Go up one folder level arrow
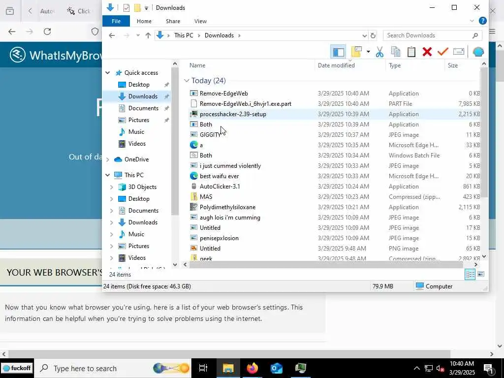Image resolution: width=504 pixels, height=378 pixels. [148, 35]
